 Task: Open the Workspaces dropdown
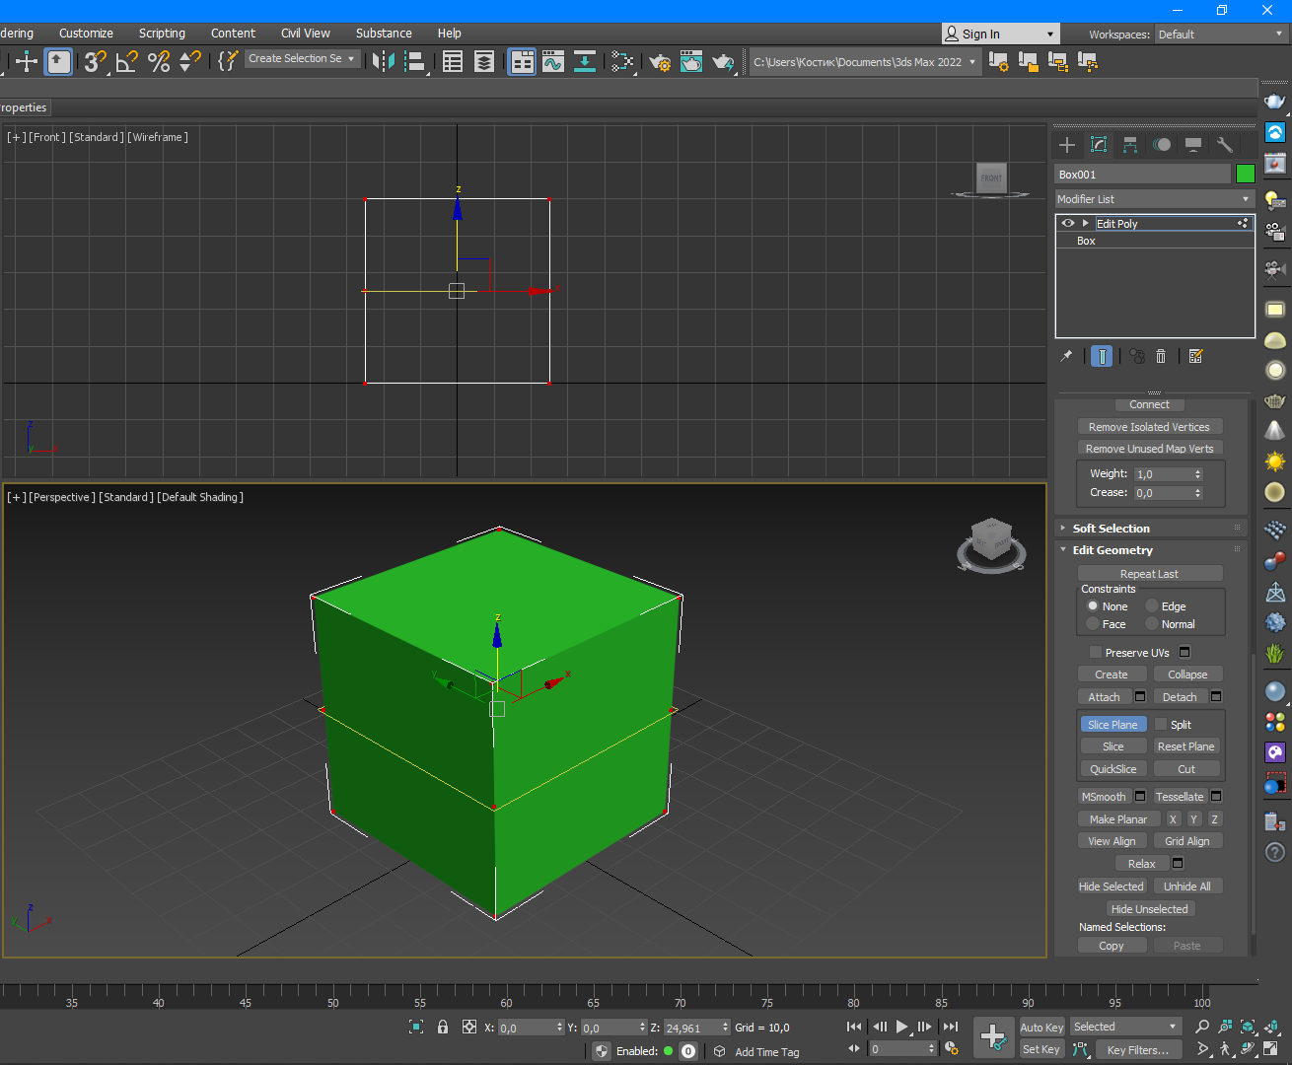[1221, 35]
